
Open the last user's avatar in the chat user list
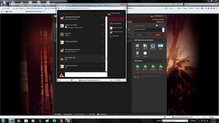tap(111, 36)
